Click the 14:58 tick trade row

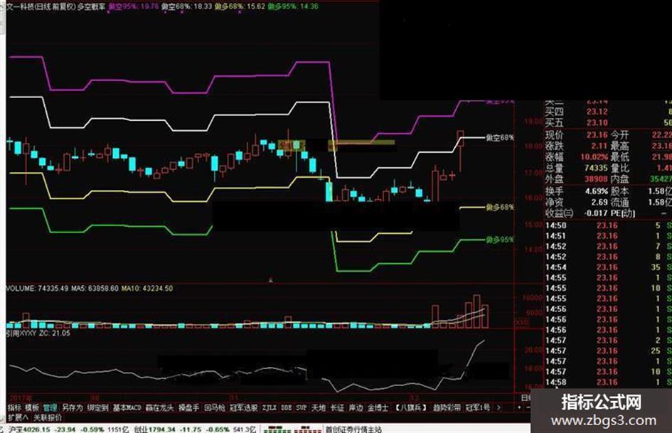(x=608, y=382)
